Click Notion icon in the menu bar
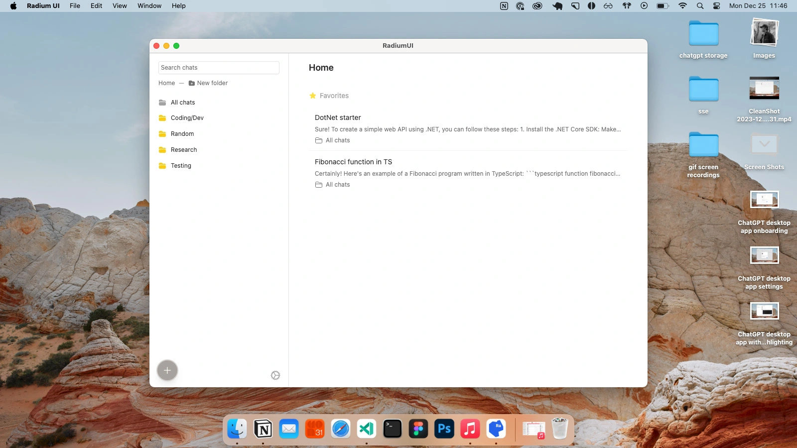This screenshot has height=448, width=797. pyautogui.click(x=504, y=6)
